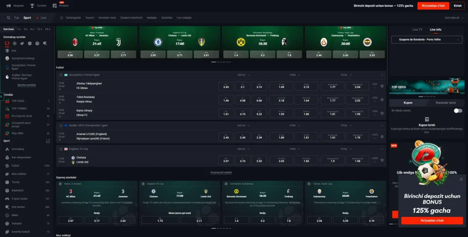The height and width of the screenshot is (237, 468).
Task: Bet on AC Milan win at 3.06 in the top banner
Action: click(x=70, y=54)
